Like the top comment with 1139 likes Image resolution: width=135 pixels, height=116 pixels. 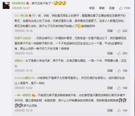121,8
